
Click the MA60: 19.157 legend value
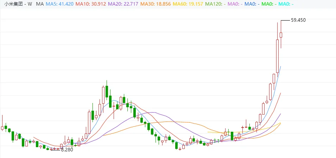pyautogui.click(x=188, y=4)
